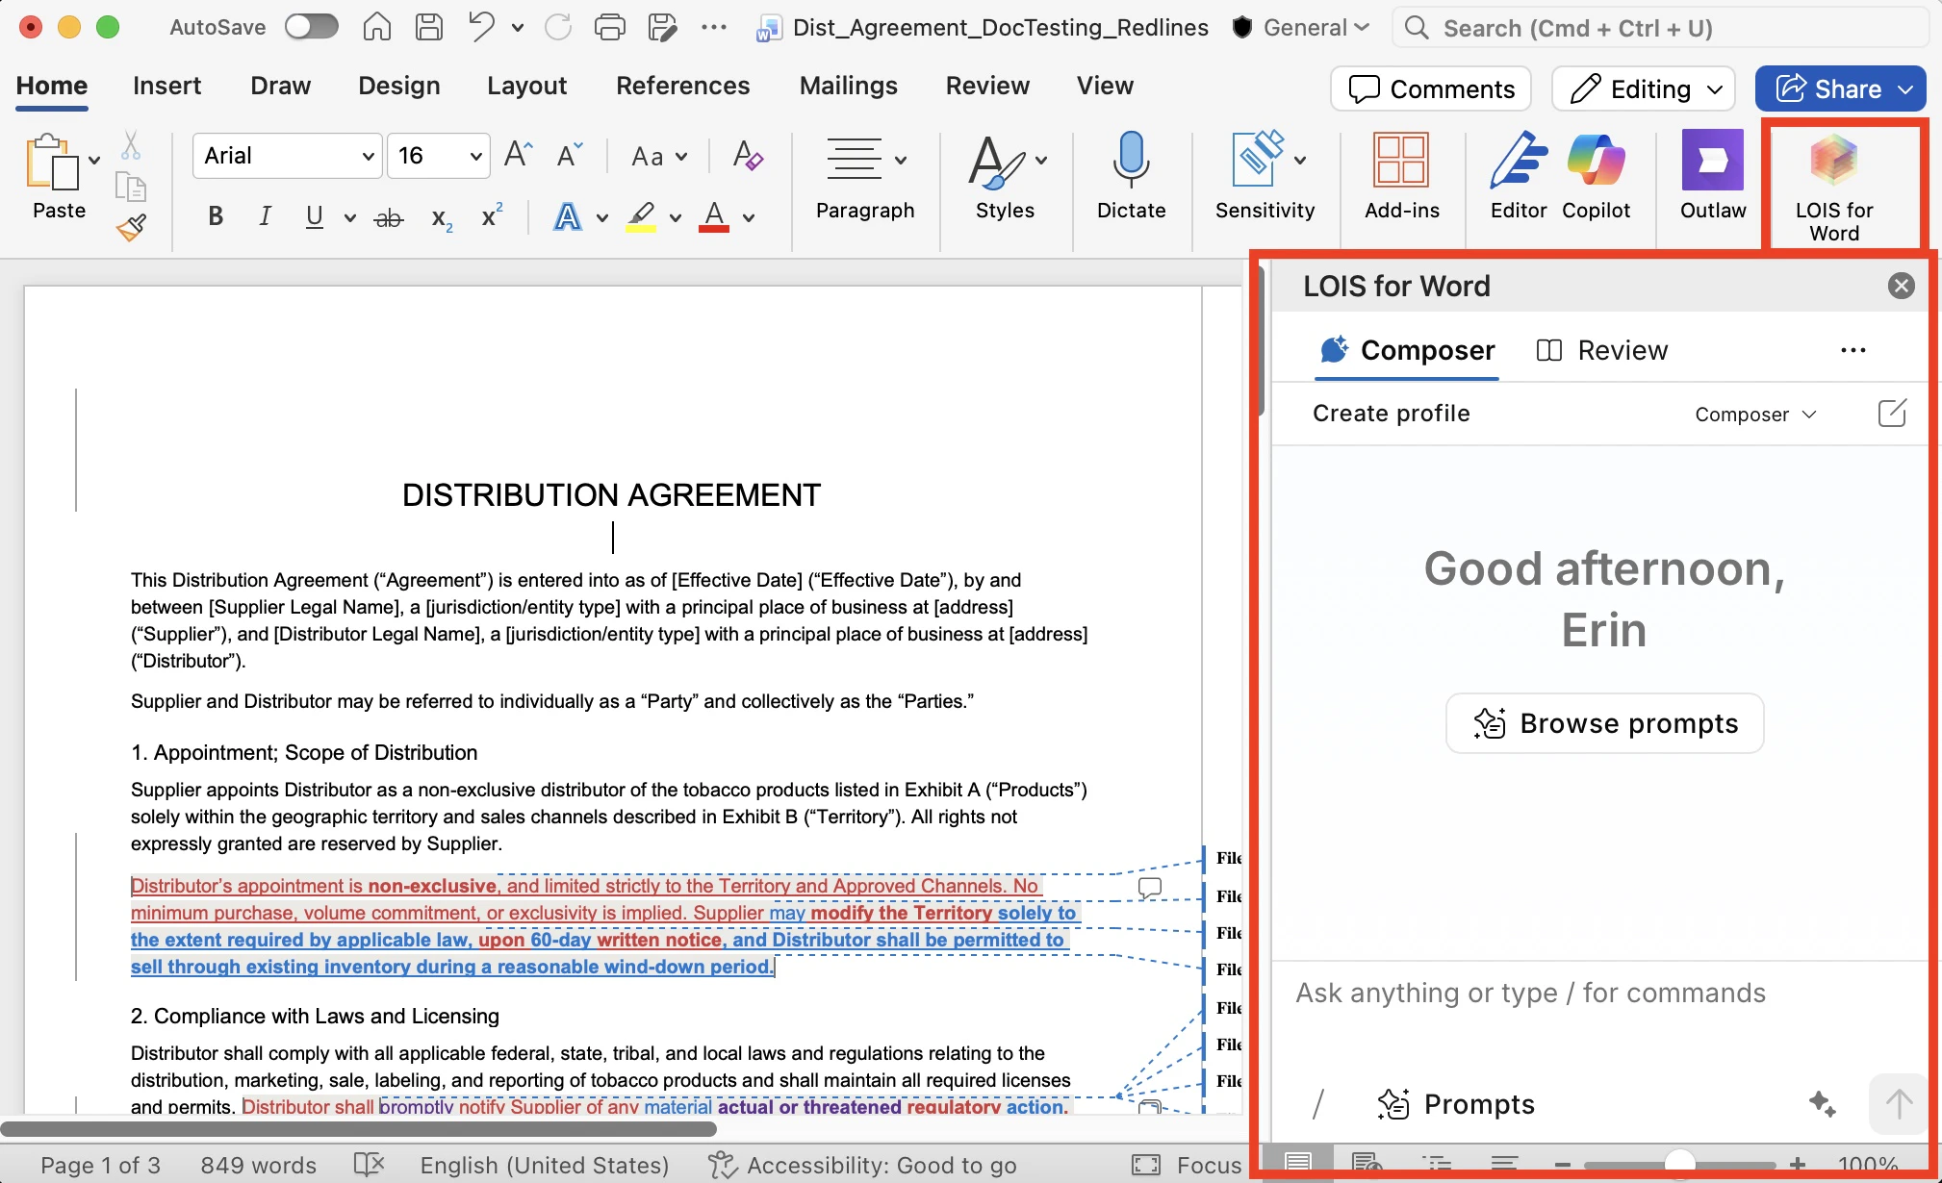Go to the Design ribbon tab
Screen dimensions: 1942x1183
(x=398, y=86)
